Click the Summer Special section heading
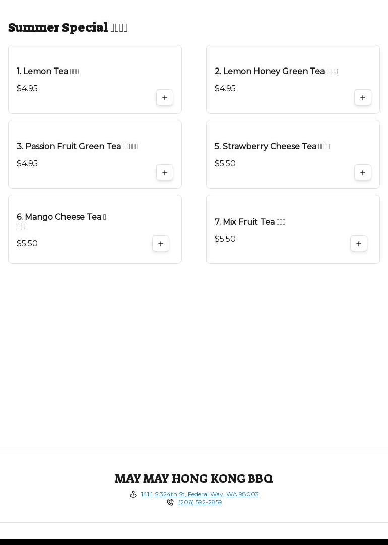Screen dimensions: 388x545 68,27
